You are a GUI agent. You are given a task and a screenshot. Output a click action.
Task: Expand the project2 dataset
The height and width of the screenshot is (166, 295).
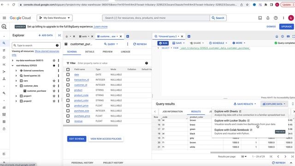(x=16, y=101)
